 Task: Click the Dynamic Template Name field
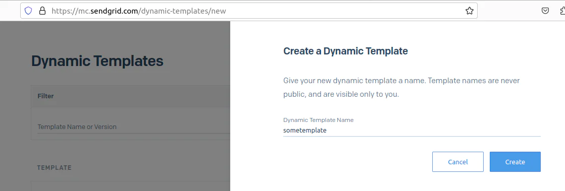(x=412, y=131)
